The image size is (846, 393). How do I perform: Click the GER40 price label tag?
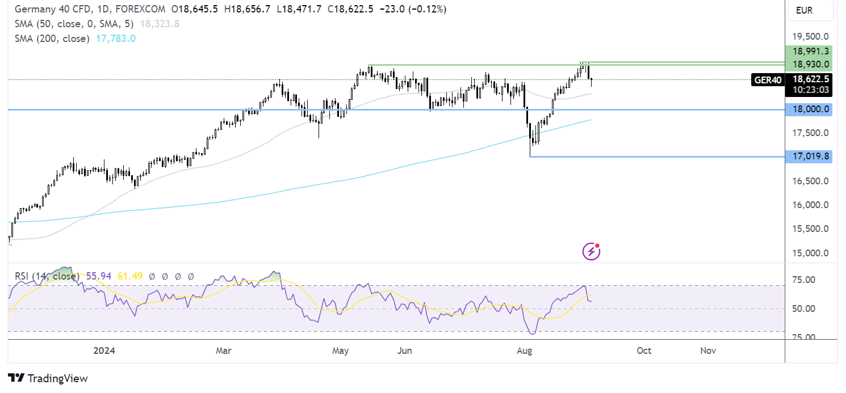click(768, 80)
